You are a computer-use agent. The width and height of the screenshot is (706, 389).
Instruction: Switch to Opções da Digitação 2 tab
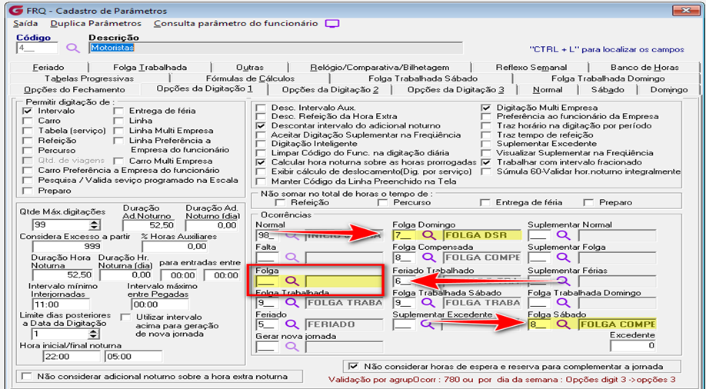(x=330, y=90)
